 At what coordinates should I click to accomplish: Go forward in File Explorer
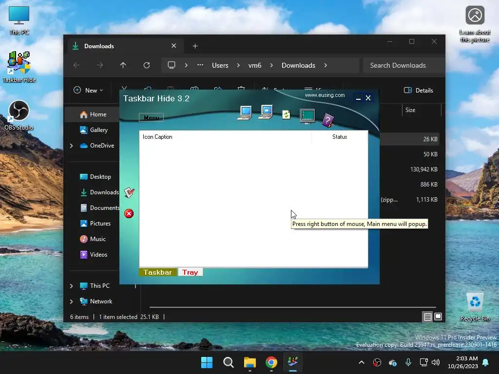pyautogui.click(x=100, y=65)
